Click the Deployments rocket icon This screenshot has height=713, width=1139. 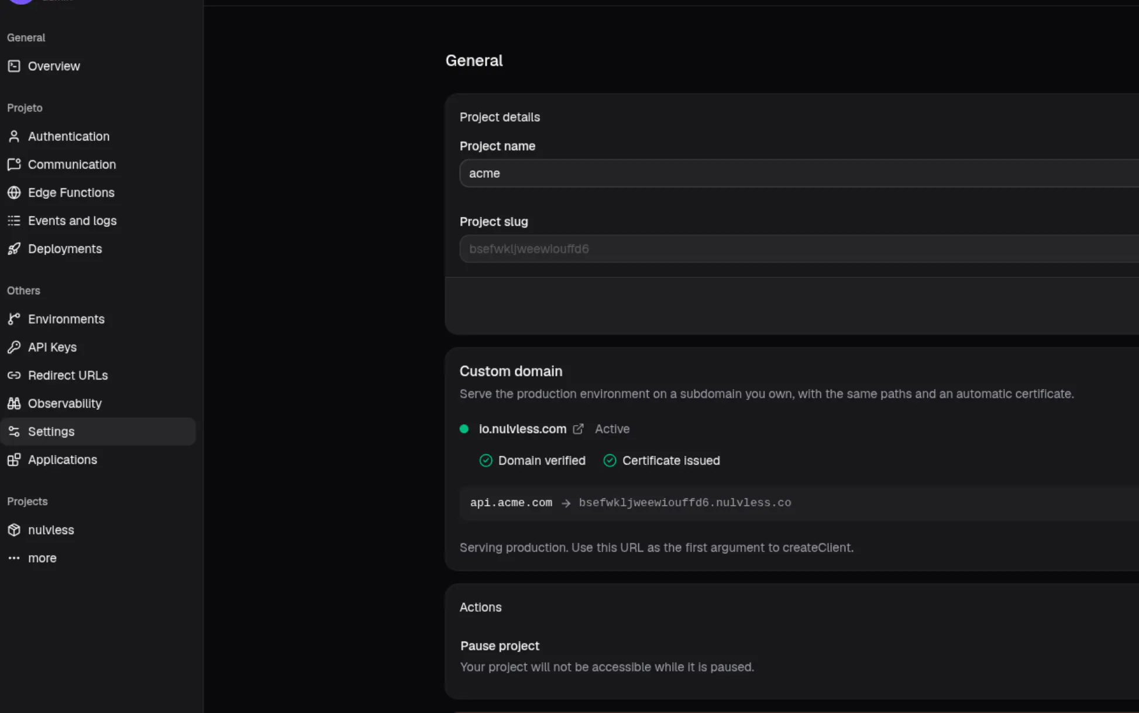click(x=14, y=249)
